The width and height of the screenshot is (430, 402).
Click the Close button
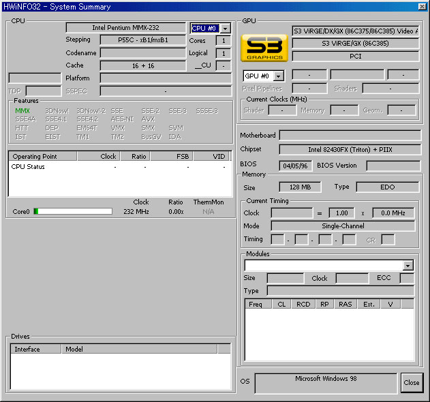pyautogui.click(x=412, y=382)
